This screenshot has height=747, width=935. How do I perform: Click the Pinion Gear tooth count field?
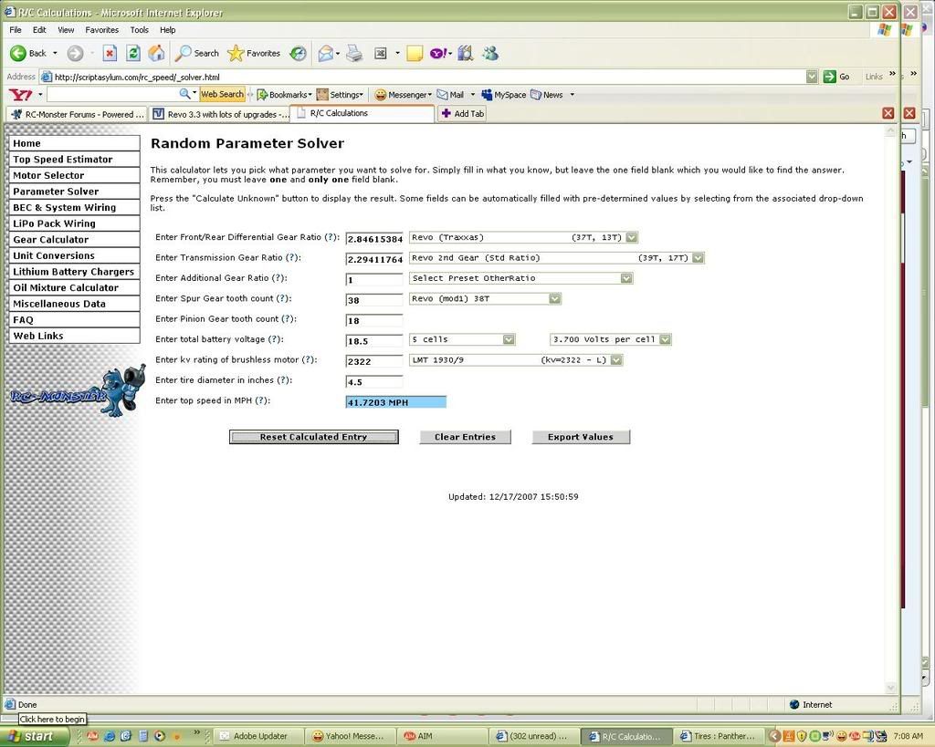click(374, 320)
